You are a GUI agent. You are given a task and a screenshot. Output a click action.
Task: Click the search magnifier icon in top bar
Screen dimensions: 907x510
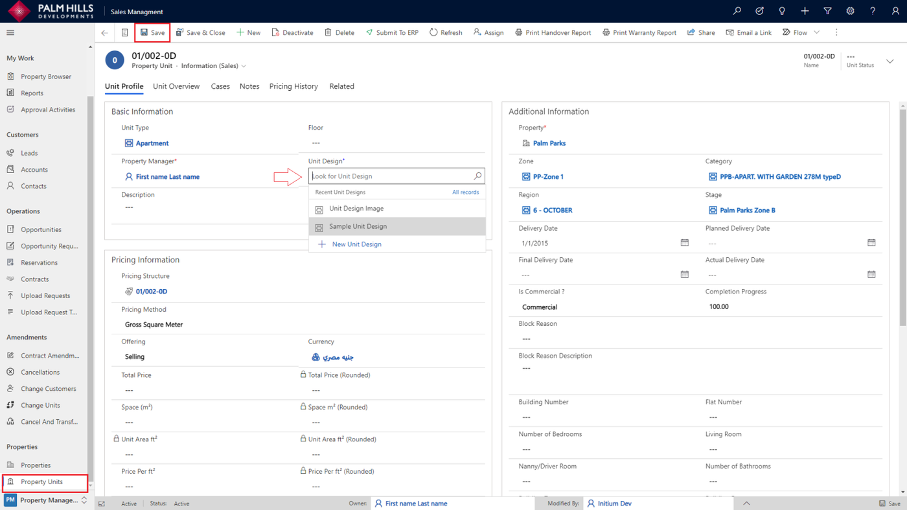click(x=737, y=11)
